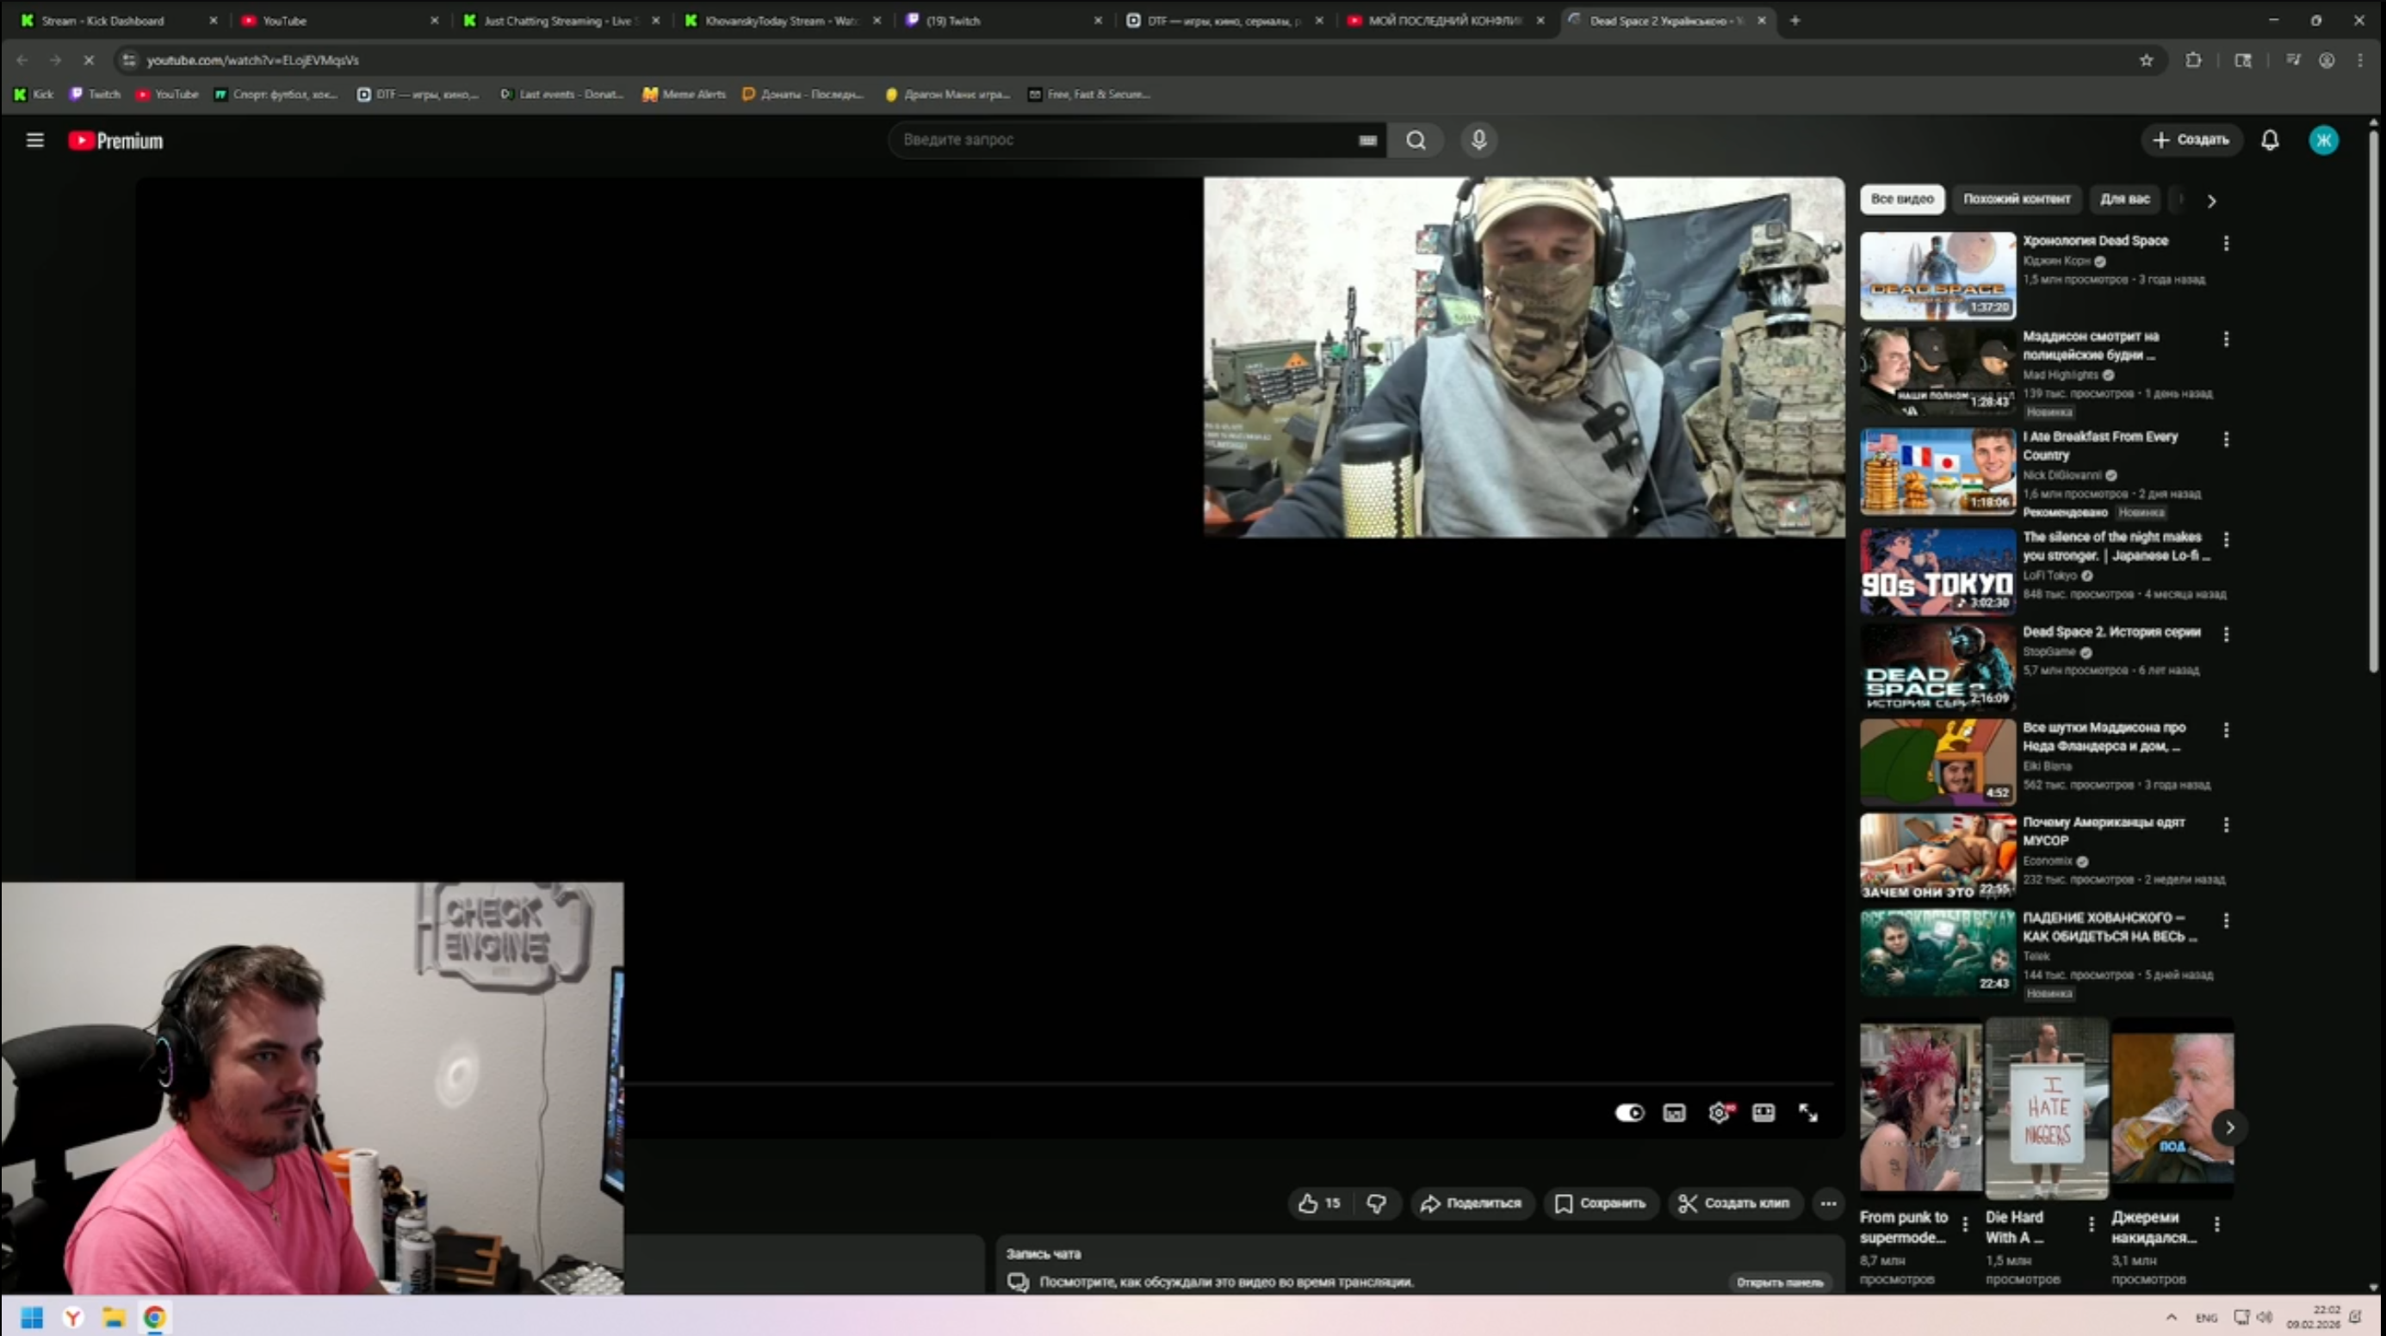Screen dimensions: 2386x1336
Task: Click the search magnifier button
Action: tap(1416, 140)
